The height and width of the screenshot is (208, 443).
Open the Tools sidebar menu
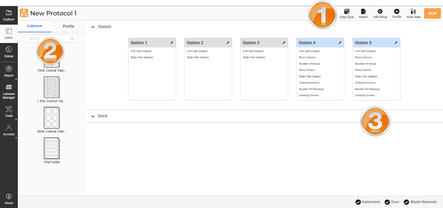pos(9,111)
